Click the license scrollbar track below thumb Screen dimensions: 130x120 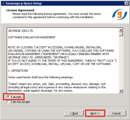[x=121, y=62]
